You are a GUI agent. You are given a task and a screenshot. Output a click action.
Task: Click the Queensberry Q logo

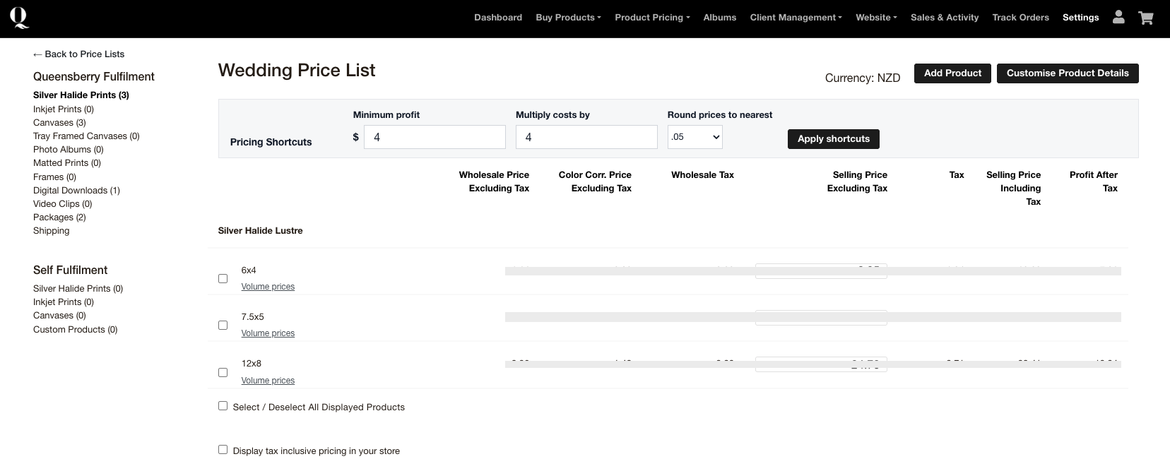[x=20, y=18]
